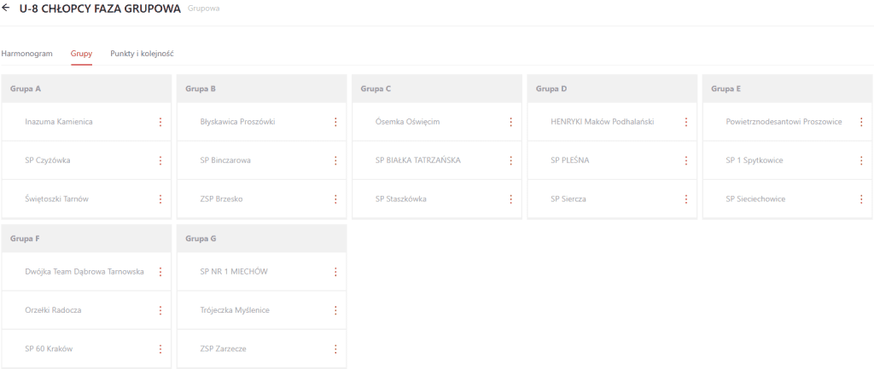Open three-dot menu for Błyskawica Proszówki

tap(335, 122)
